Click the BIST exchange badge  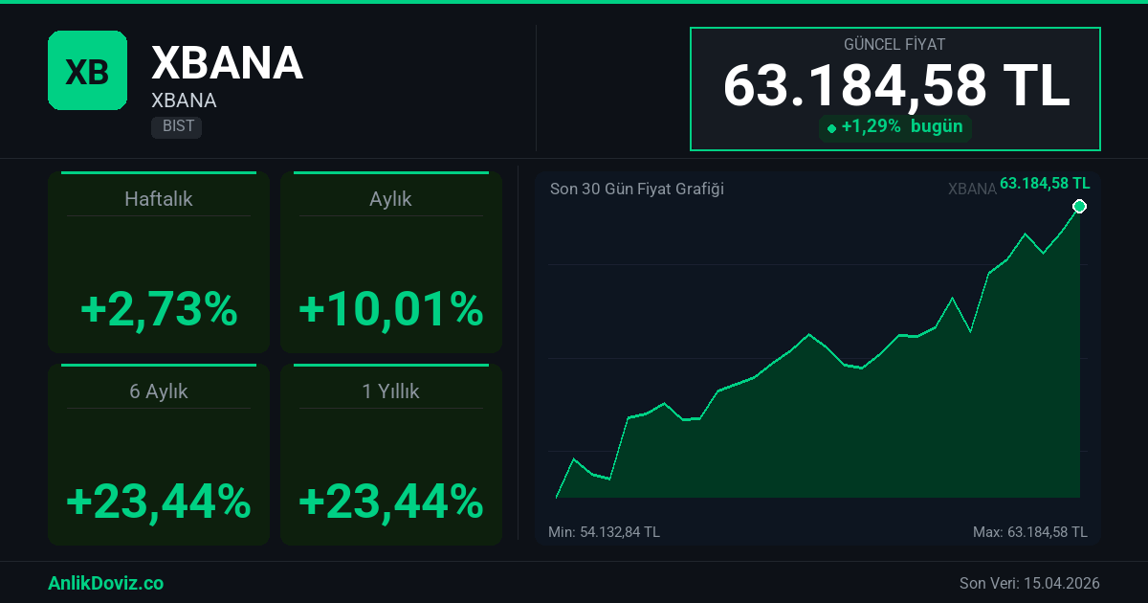176,126
